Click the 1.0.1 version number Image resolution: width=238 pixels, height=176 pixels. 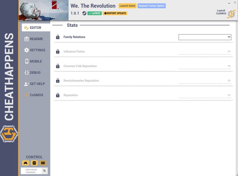[x=75, y=13]
